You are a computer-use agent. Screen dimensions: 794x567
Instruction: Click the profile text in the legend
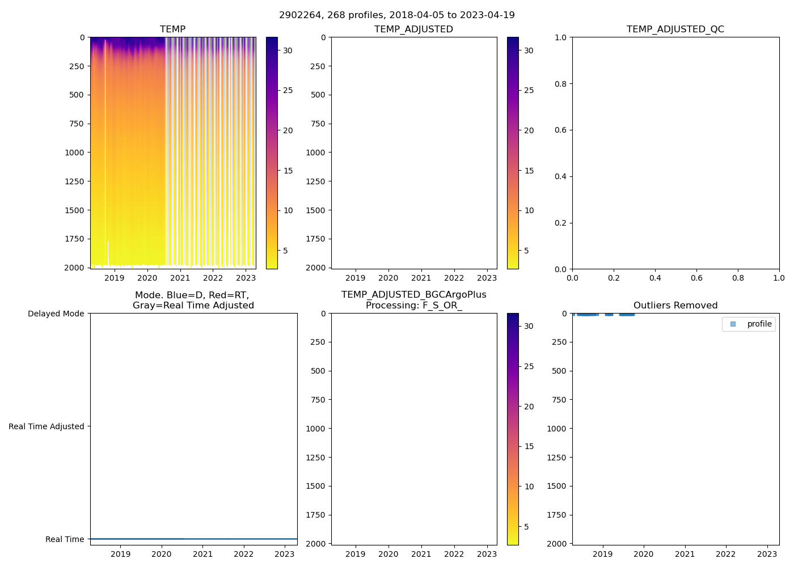759,324
